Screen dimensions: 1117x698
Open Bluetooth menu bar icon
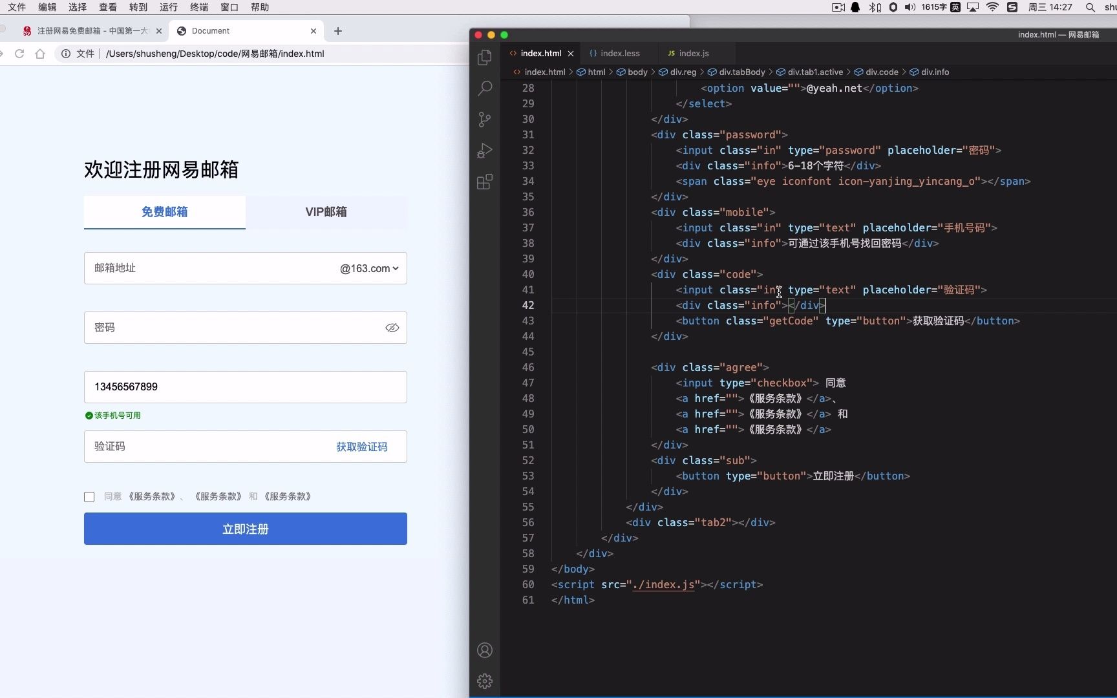point(875,7)
